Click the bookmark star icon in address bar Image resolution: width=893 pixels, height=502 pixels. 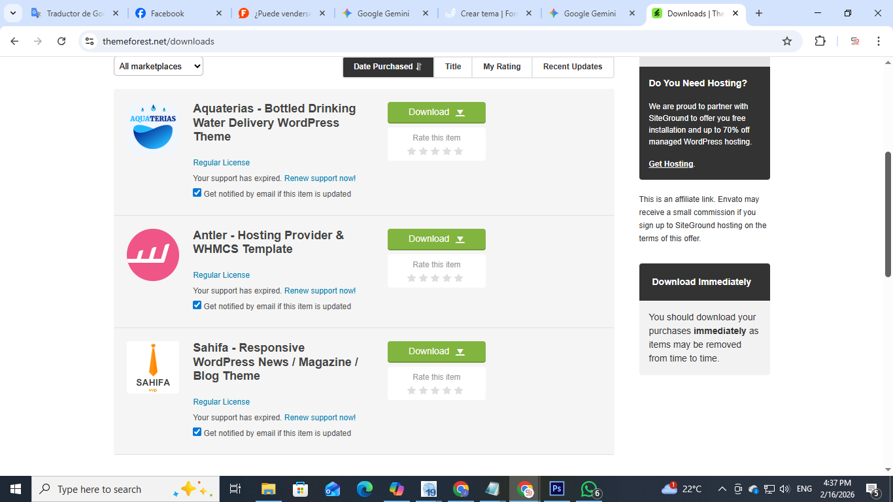(x=787, y=41)
